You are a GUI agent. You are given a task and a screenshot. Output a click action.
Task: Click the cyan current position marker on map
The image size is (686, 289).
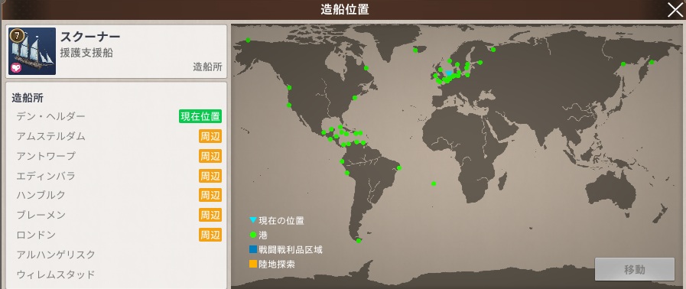[448, 73]
